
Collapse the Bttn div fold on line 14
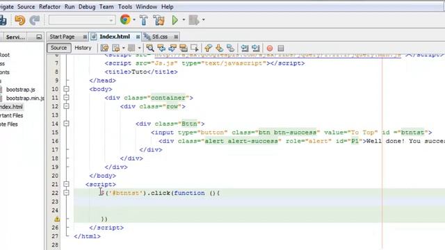[66, 124]
